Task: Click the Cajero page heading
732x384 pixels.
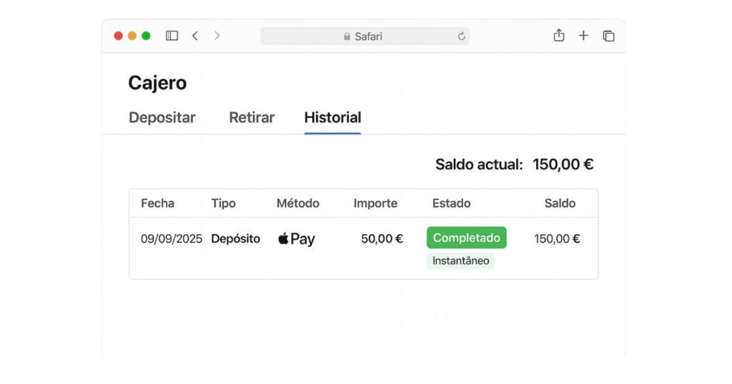Action: coord(157,83)
